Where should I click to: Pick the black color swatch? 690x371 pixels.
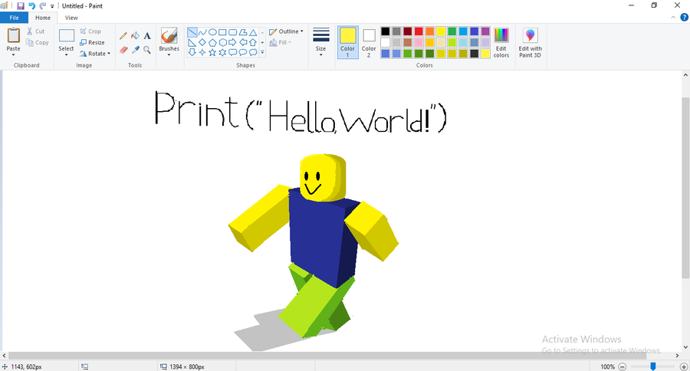[386, 31]
